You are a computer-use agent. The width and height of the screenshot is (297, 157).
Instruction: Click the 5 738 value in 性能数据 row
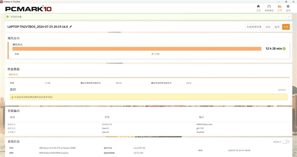pos(48,83)
